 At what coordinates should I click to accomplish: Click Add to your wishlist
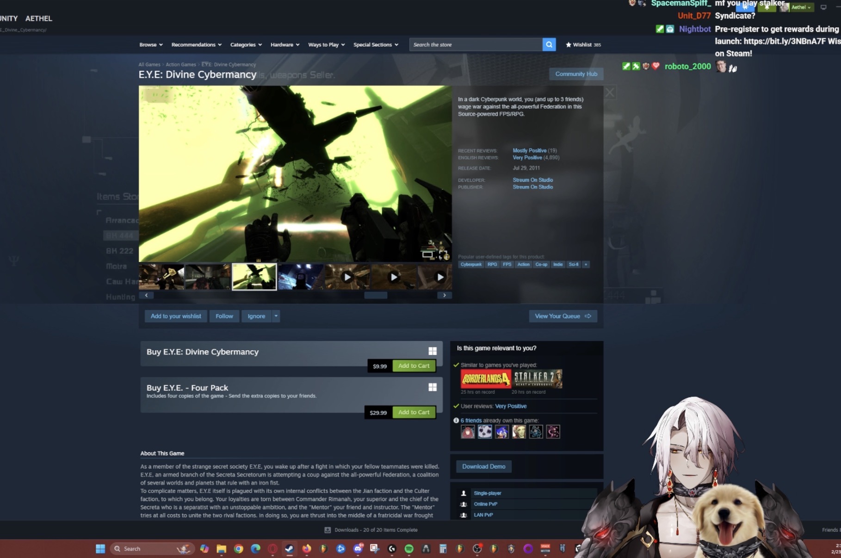176,316
